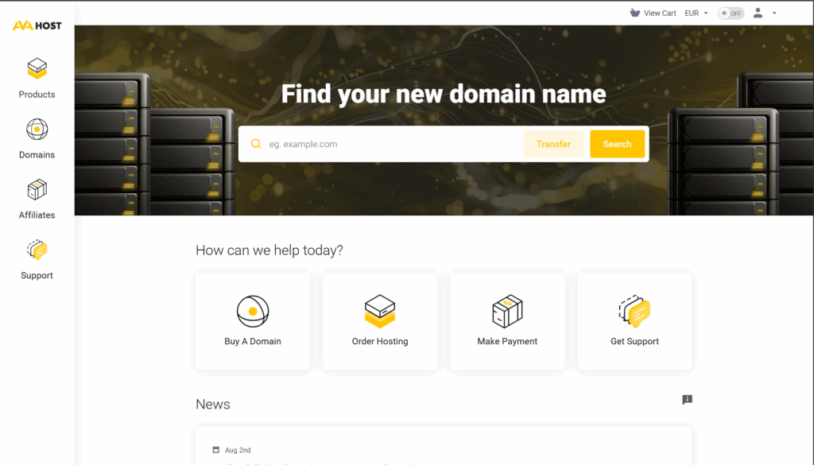814x465 pixels.
Task: Click the AVA HOST logo
Action: [x=37, y=25]
